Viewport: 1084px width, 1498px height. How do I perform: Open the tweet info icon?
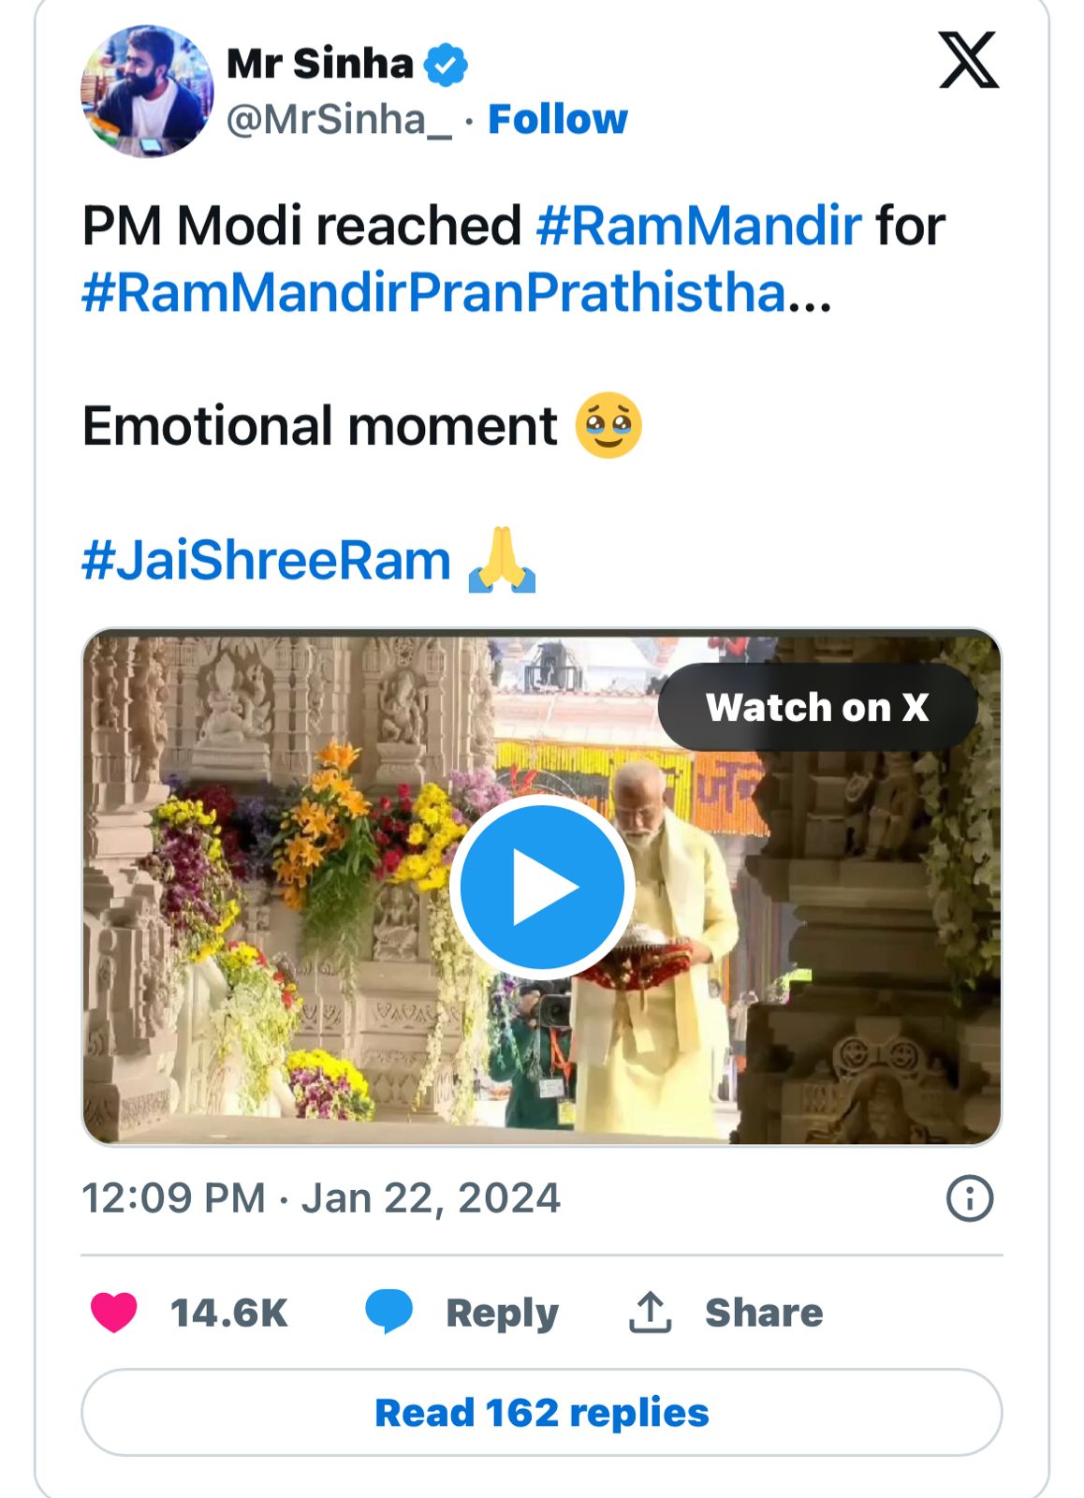(x=969, y=1198)
